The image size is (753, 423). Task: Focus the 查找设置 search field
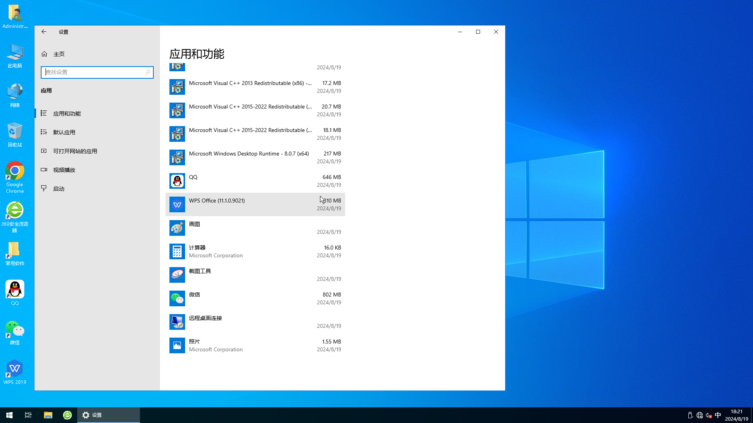pos(97,72)
